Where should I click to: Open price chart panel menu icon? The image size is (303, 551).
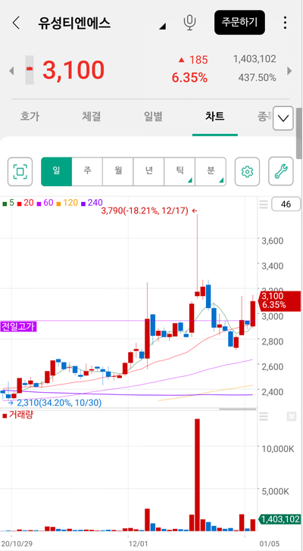pyautogui.click(x=264, y=204)
